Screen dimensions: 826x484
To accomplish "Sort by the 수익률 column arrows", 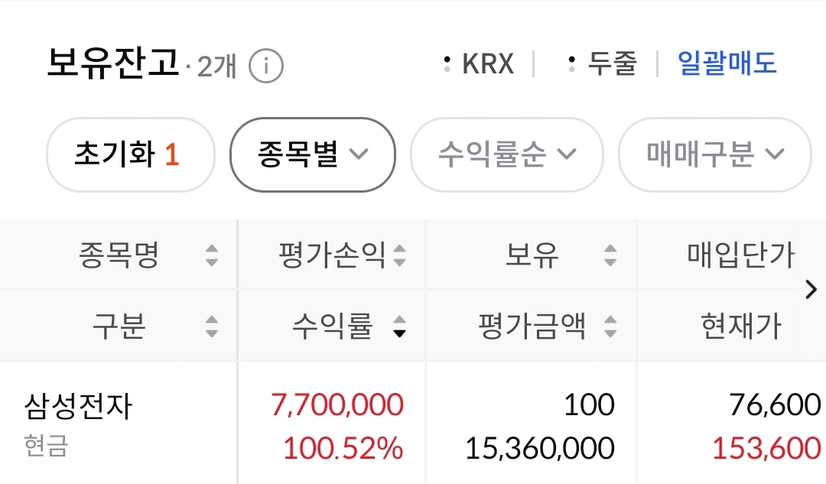I will click(x=399, y=327).
